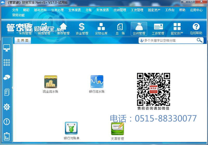Screen dimensions: 208x145
Task: Open the 现金流水账 coins icon
Action: pos(50,82)
